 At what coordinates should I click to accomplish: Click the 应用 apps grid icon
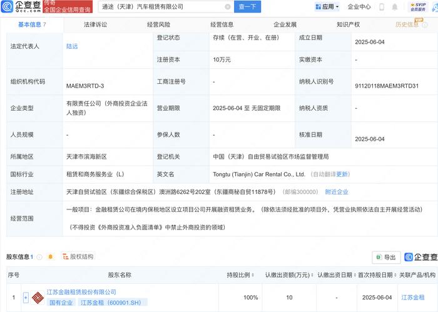click(x=318, y=7)
